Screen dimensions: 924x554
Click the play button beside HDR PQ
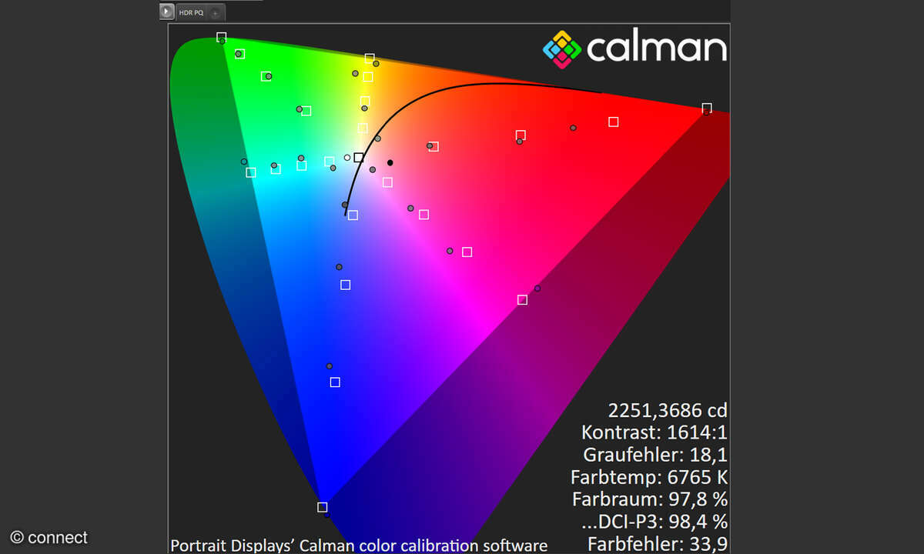coord(167,12)
